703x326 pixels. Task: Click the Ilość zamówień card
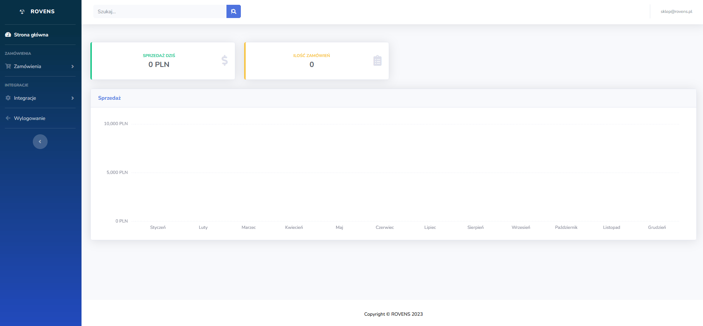click(x=316, y=61)
